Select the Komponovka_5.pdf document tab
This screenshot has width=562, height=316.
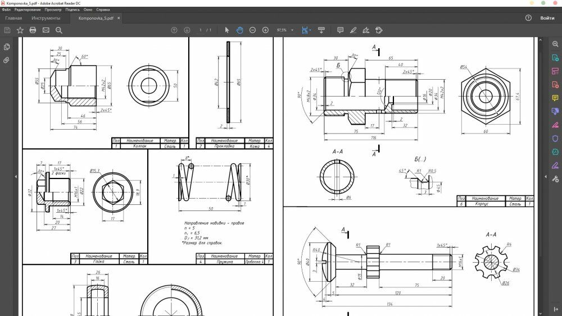click(x=96, y=18)
